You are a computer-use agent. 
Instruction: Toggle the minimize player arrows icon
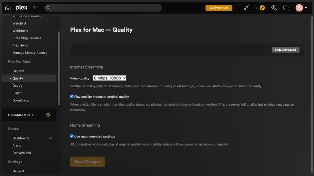(246, 8)
